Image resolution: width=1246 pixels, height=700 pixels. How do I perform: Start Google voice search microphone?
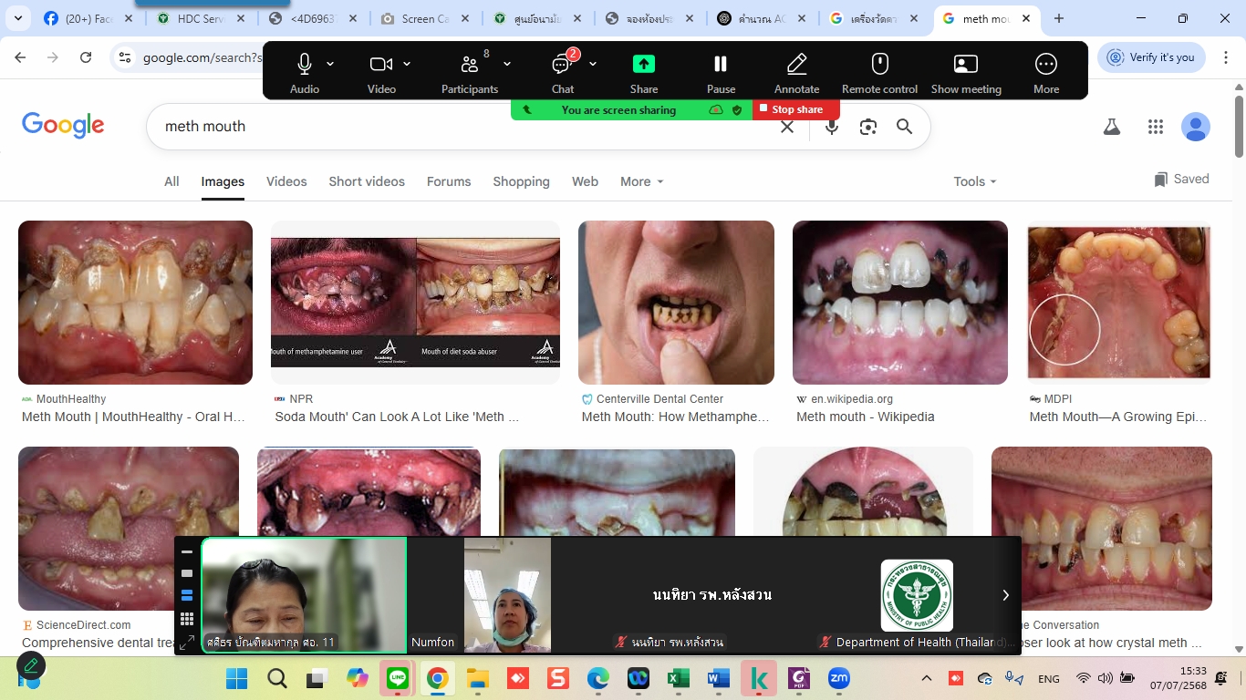[x=831, y=127]
